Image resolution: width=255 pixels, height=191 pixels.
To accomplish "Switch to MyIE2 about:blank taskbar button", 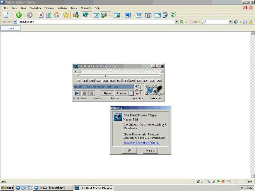I will [53, 188].
